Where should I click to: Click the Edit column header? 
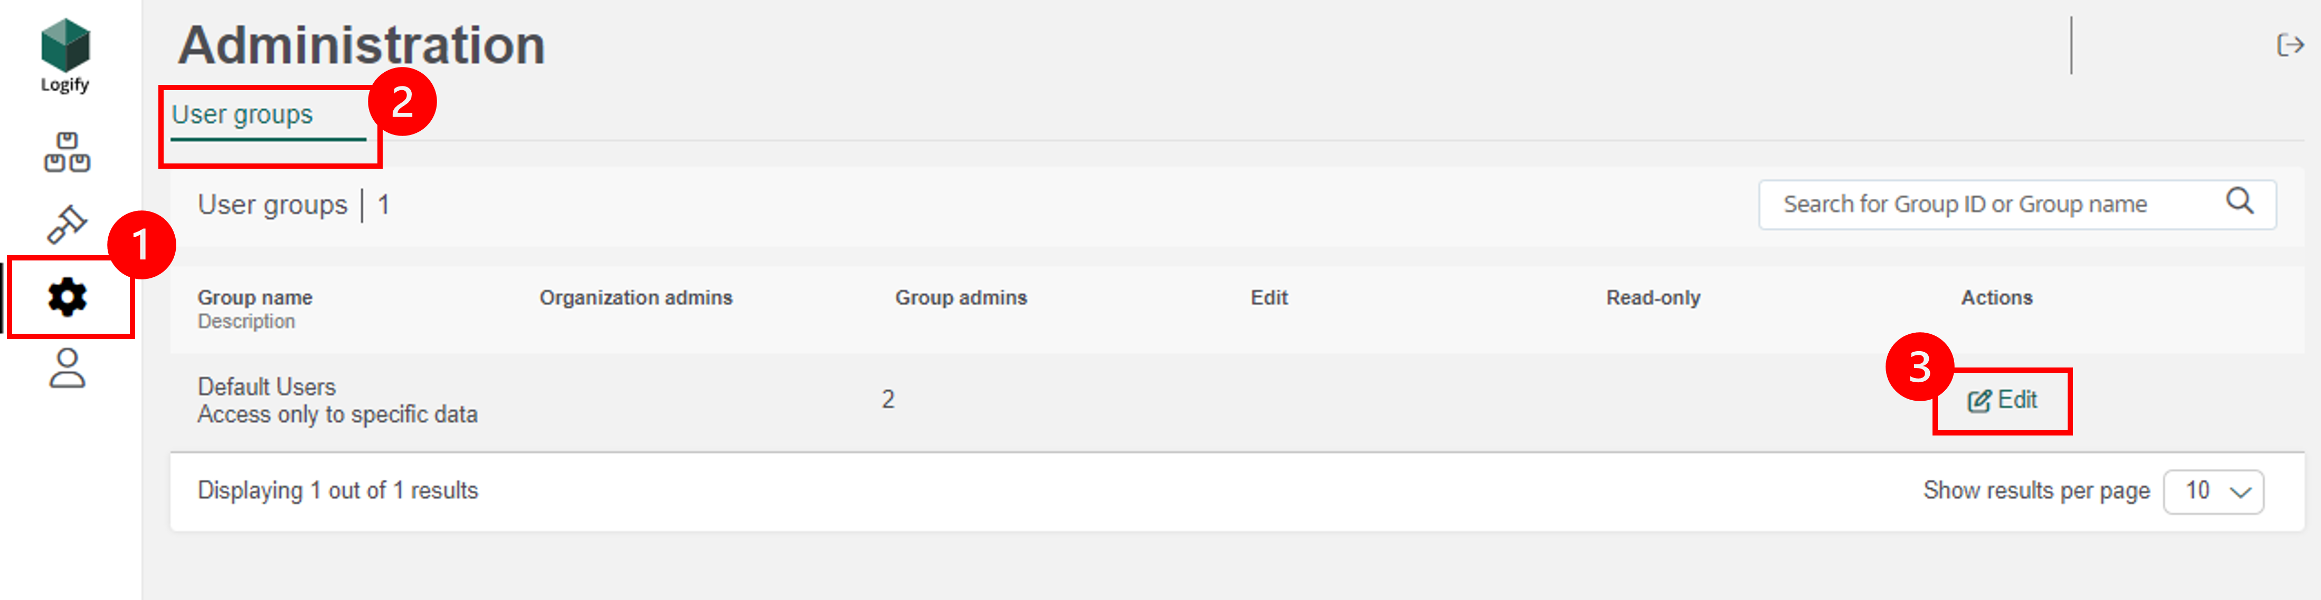tap(1268, 298)
